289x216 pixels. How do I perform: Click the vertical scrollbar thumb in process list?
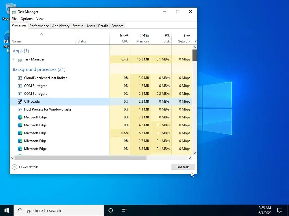coord(194,55)
